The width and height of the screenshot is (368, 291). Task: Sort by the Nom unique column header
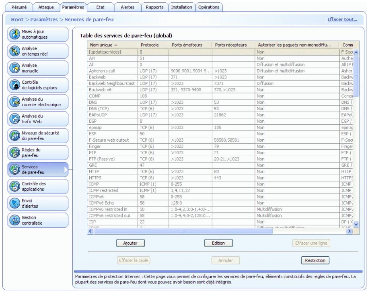coord(112,45)
